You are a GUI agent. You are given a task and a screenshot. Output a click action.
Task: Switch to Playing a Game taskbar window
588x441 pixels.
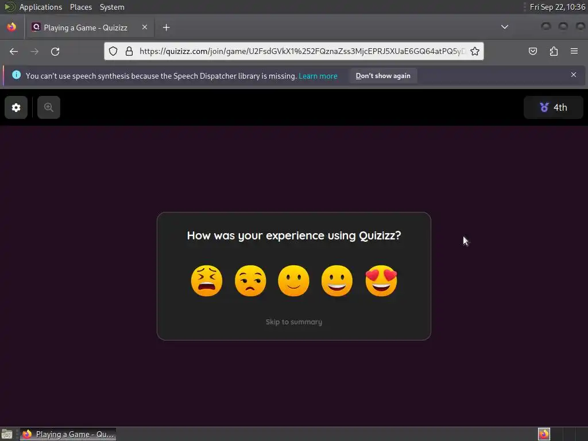[x=68, y=434]
